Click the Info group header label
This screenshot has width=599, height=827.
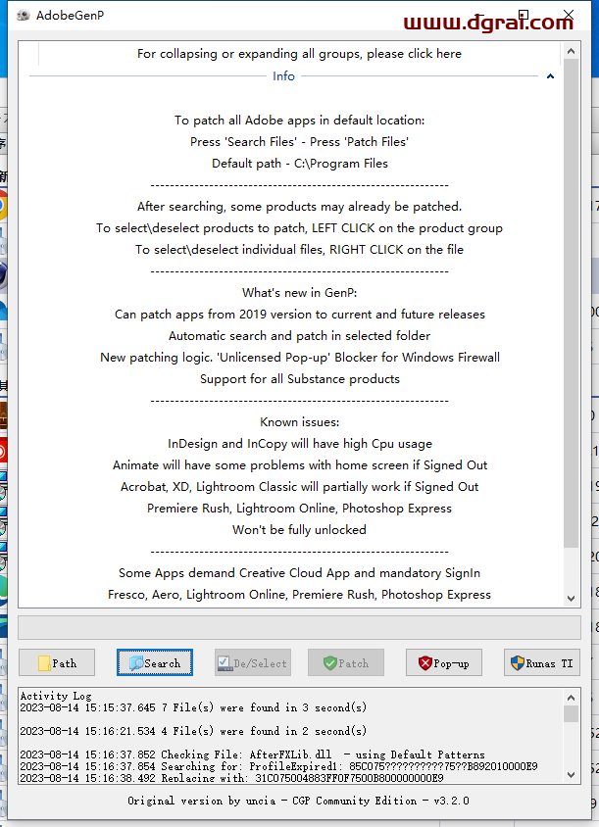tap(283, 76)
